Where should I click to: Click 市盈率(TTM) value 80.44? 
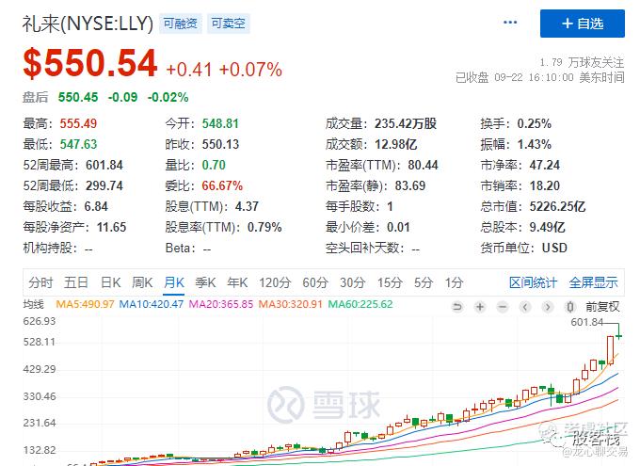pos(423,165)
